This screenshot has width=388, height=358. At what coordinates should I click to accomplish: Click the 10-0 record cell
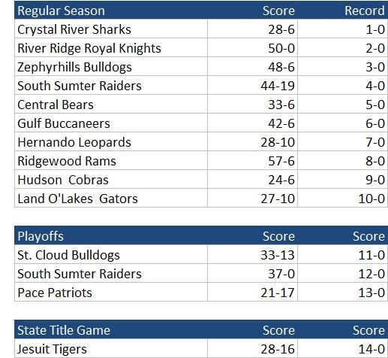(x=343, y=198)
